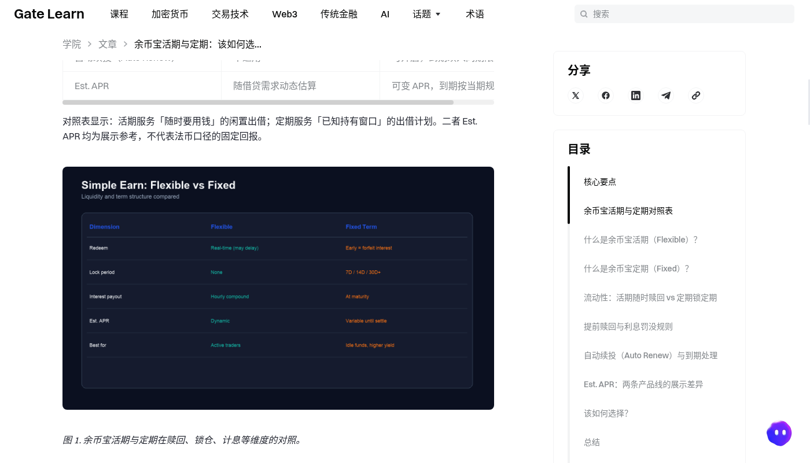This screenshot has width=810, height=463.
Task: Open the Simple Earn comparison image
Action: [278, 288]
